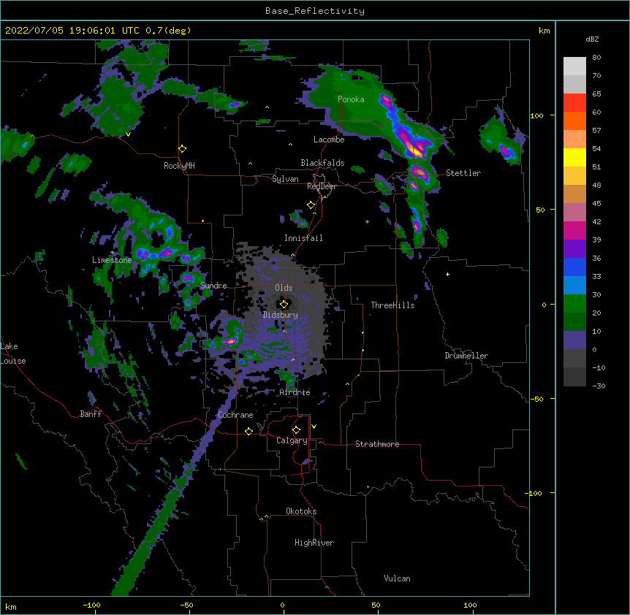The height and width of the screenshot is (615, 630).
Task: Click the Sylvan town label
Action: (285, 179)
